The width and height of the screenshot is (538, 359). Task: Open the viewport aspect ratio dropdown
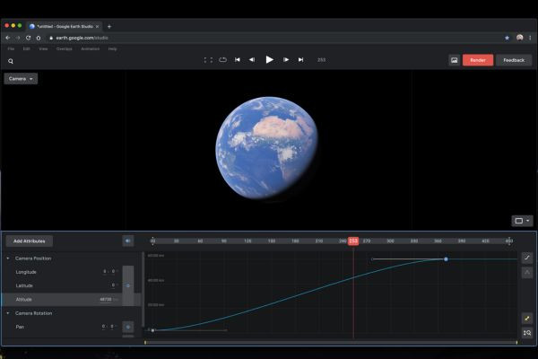(x=522, y=221)
